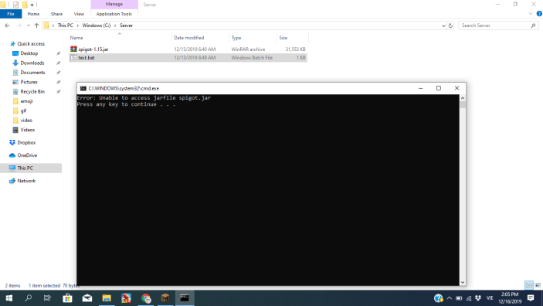Screen dimensions: 543x306
Task: Click the cmd.exe window title icon
Action: pos(83,88)
